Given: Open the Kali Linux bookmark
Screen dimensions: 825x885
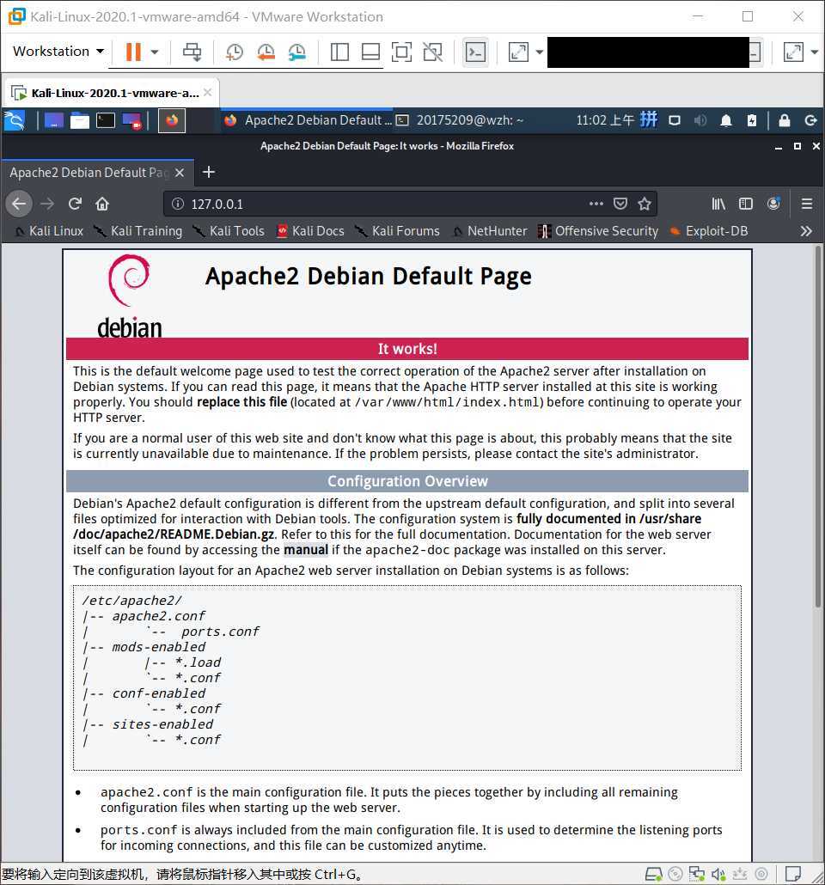Looking at the screenshot, I should pyautogui.click(x=48, y=231).
